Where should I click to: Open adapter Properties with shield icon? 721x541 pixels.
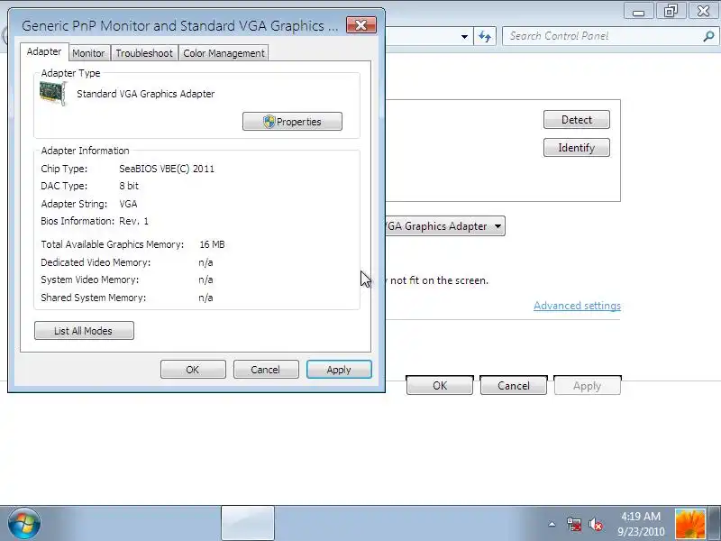coord(292,122)
